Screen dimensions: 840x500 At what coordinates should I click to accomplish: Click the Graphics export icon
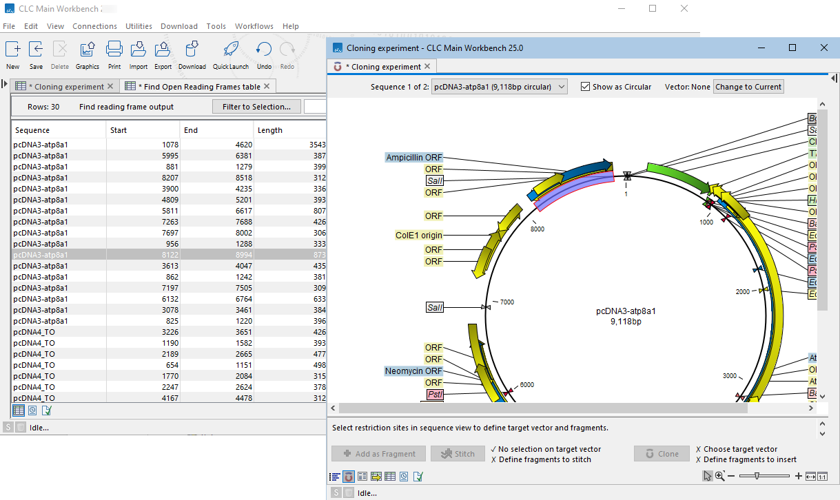88,50
